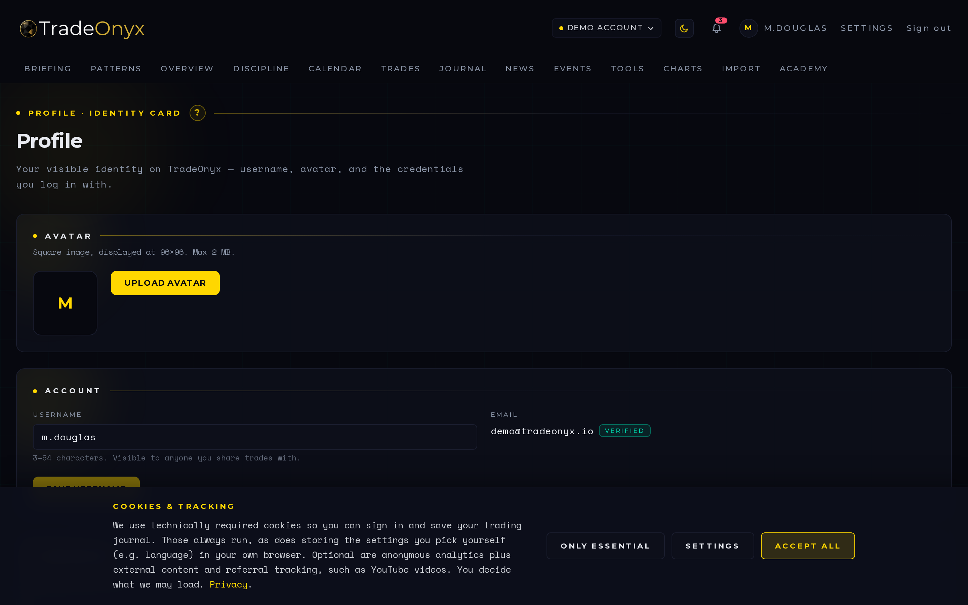Open the Journal tab

[463, 69]
